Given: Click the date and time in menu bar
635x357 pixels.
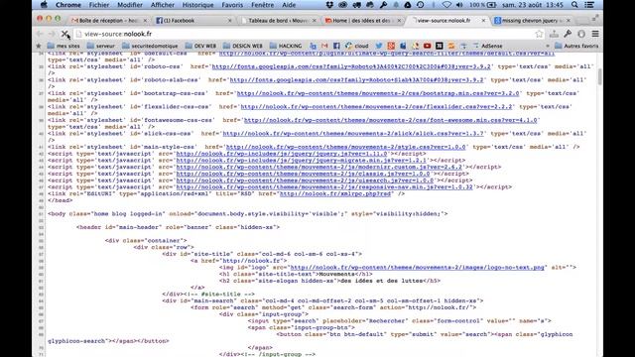Looking at the screenshot, I should (x=533, y=5).
